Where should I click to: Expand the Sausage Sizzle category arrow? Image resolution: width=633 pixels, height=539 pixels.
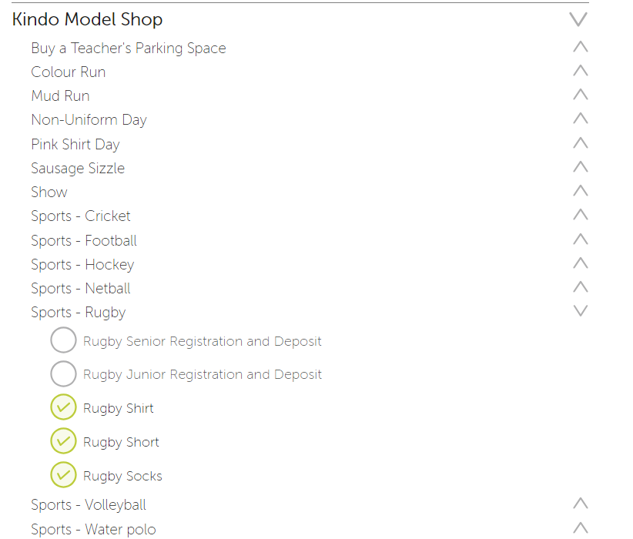click(x=581, y=167)
